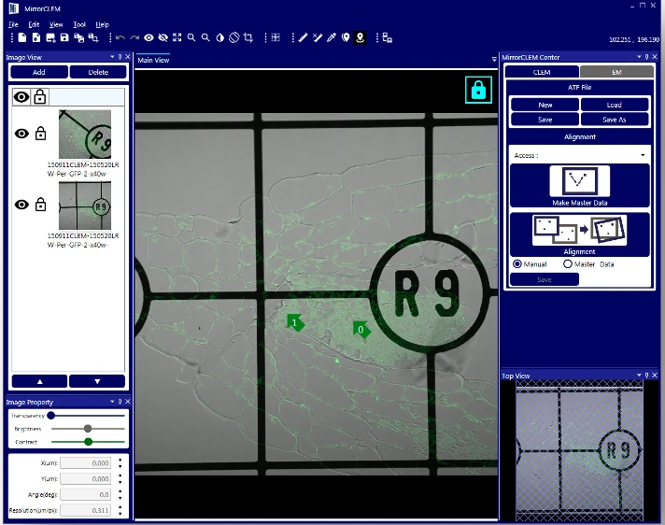Click the Redo arrow icon

click(x=134, y=37)
